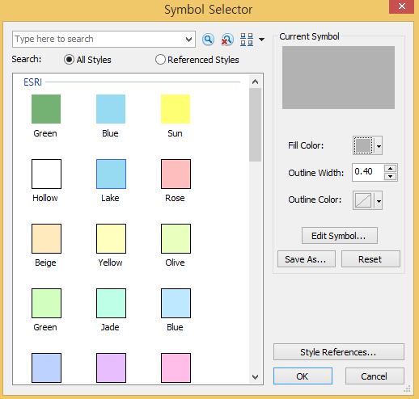Choose the outlined light Green symbol
This screenshot has height=399, width=419.
(x=46, y=303)
